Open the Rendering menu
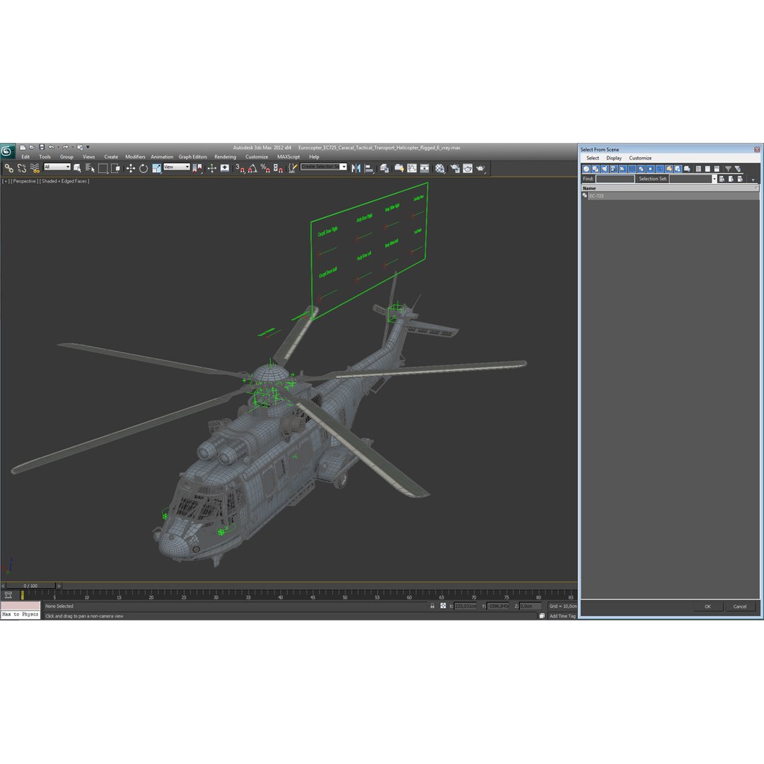The height and width of the screenshot is (764, 764). click(225, 157)
